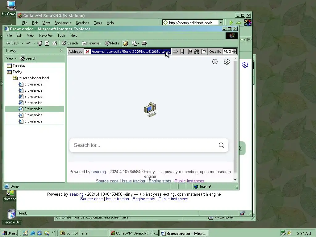Open the Back button history dropdown arrow

(23, 43)
